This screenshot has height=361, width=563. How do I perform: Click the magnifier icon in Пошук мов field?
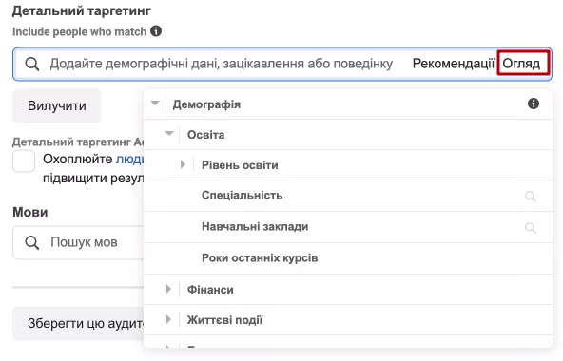coord(32,242)
